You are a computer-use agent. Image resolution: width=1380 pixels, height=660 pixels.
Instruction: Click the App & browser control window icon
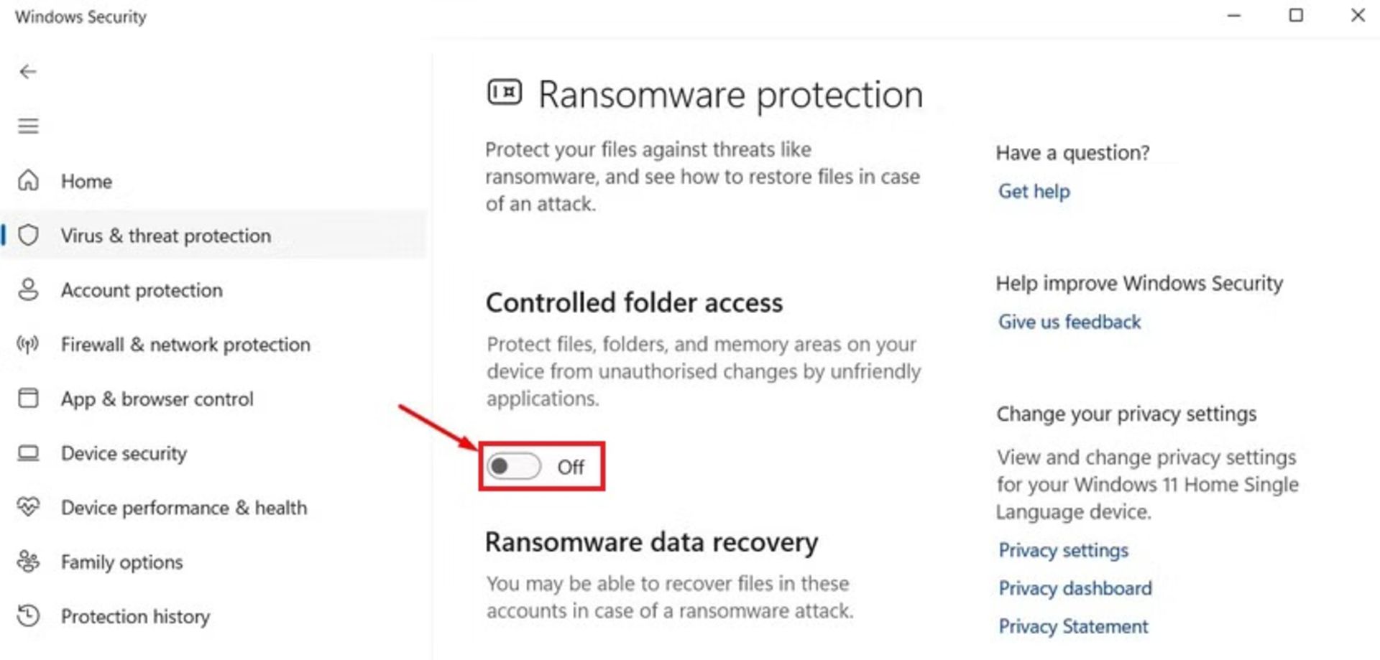pyautogui.click(x=28, y=398)
